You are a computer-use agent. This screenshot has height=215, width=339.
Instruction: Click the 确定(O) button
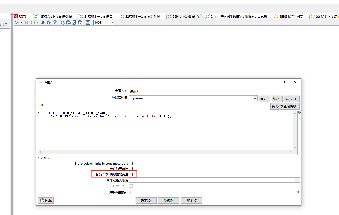pyautogui.click(x=146, y=201)
